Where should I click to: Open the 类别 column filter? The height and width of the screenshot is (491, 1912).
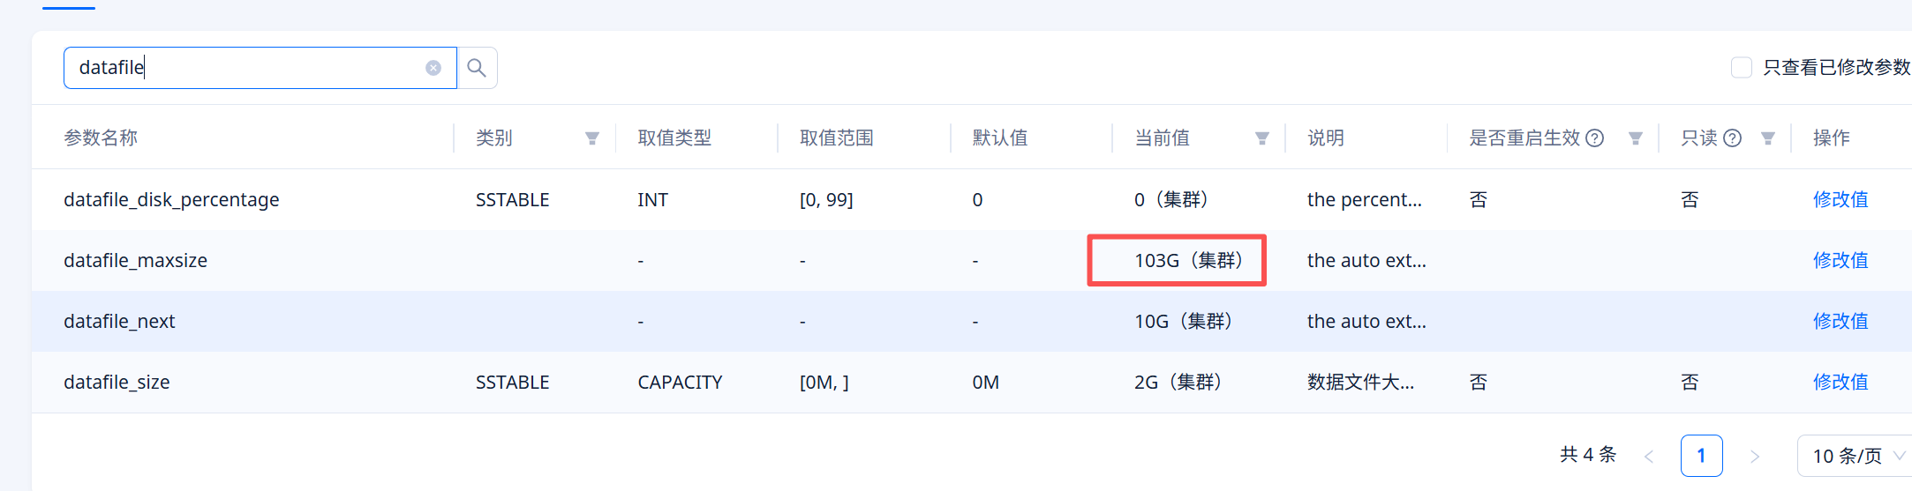[x=592, y=138]
